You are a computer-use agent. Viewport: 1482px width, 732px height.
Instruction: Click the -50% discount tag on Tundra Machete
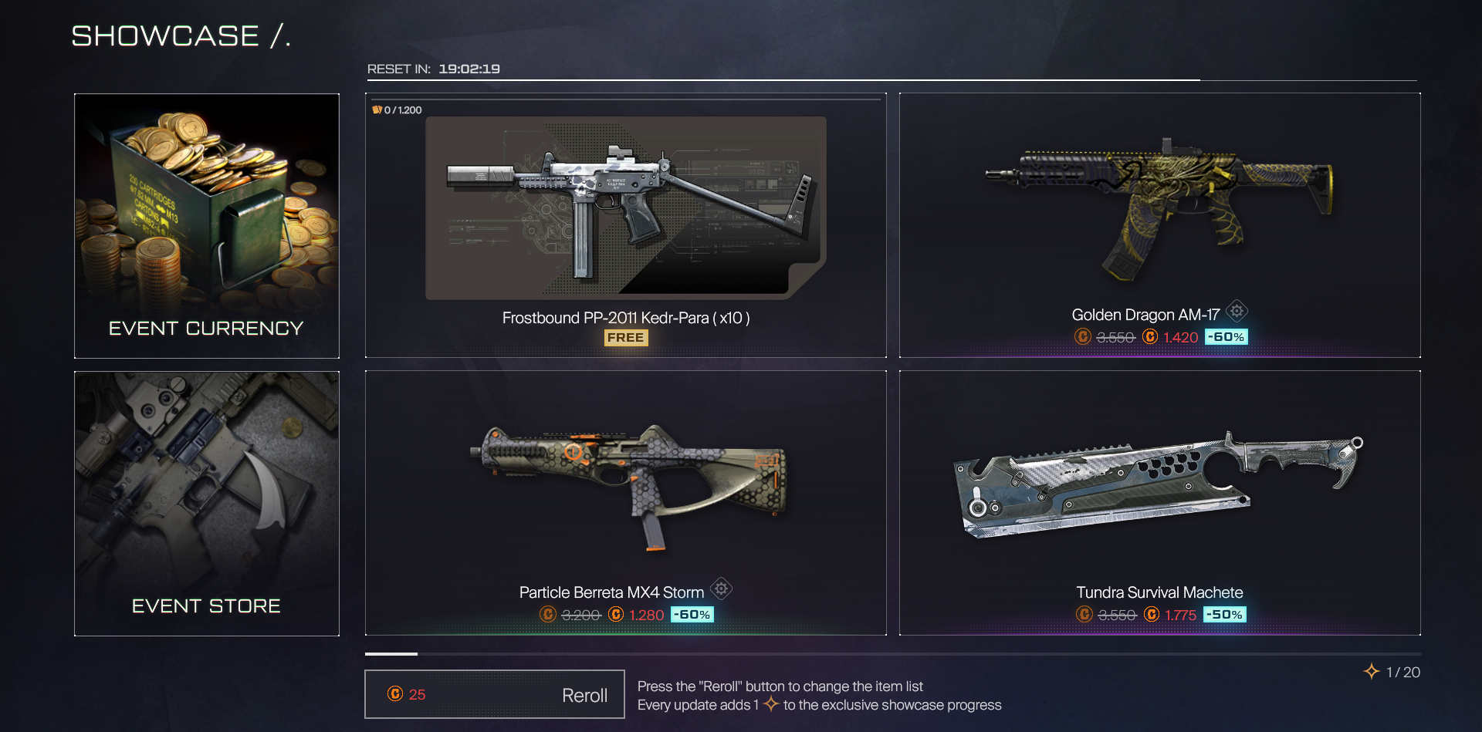(x=1225, y=615)
